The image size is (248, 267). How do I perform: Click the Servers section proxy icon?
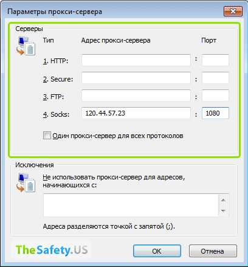coord(26,46)
